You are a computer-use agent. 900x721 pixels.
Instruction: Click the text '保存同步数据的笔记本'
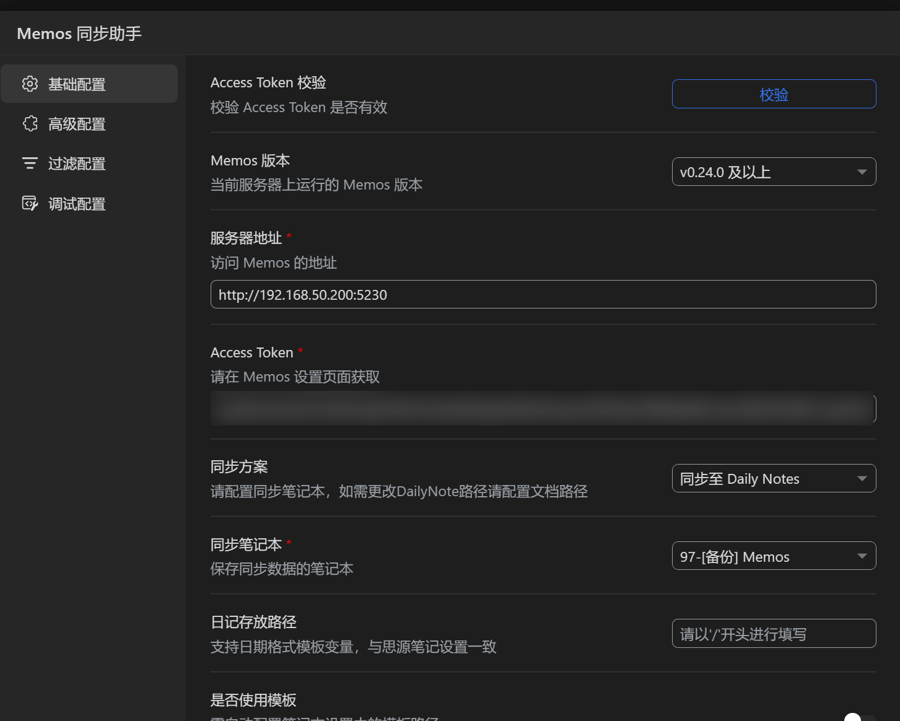282,569
